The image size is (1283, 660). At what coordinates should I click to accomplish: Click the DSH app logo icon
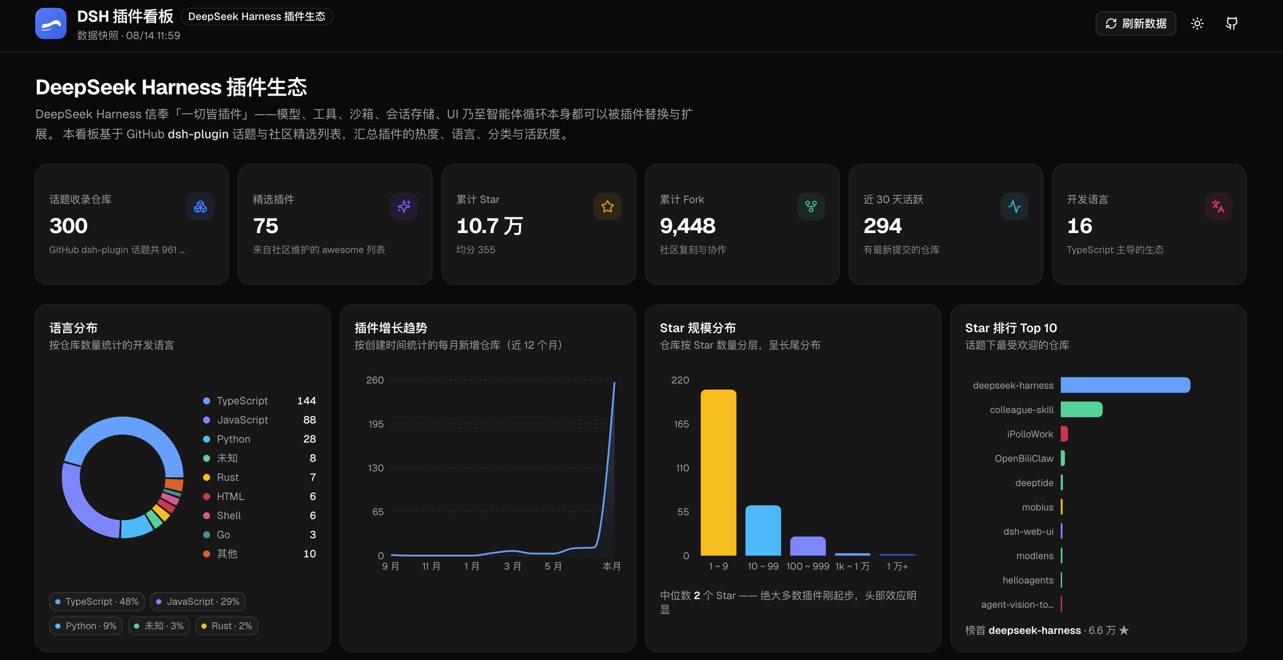tap(50, 23)
